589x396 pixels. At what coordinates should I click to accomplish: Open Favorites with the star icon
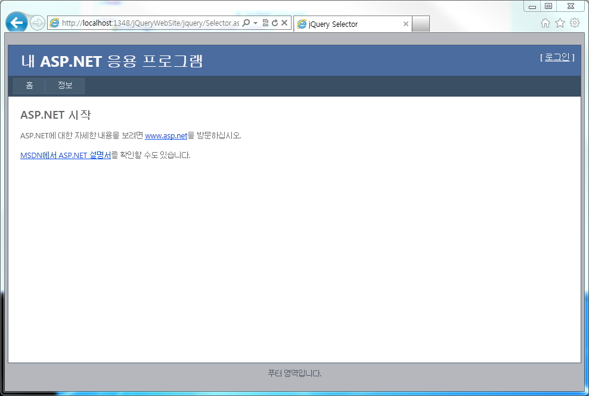click(560, 23)
